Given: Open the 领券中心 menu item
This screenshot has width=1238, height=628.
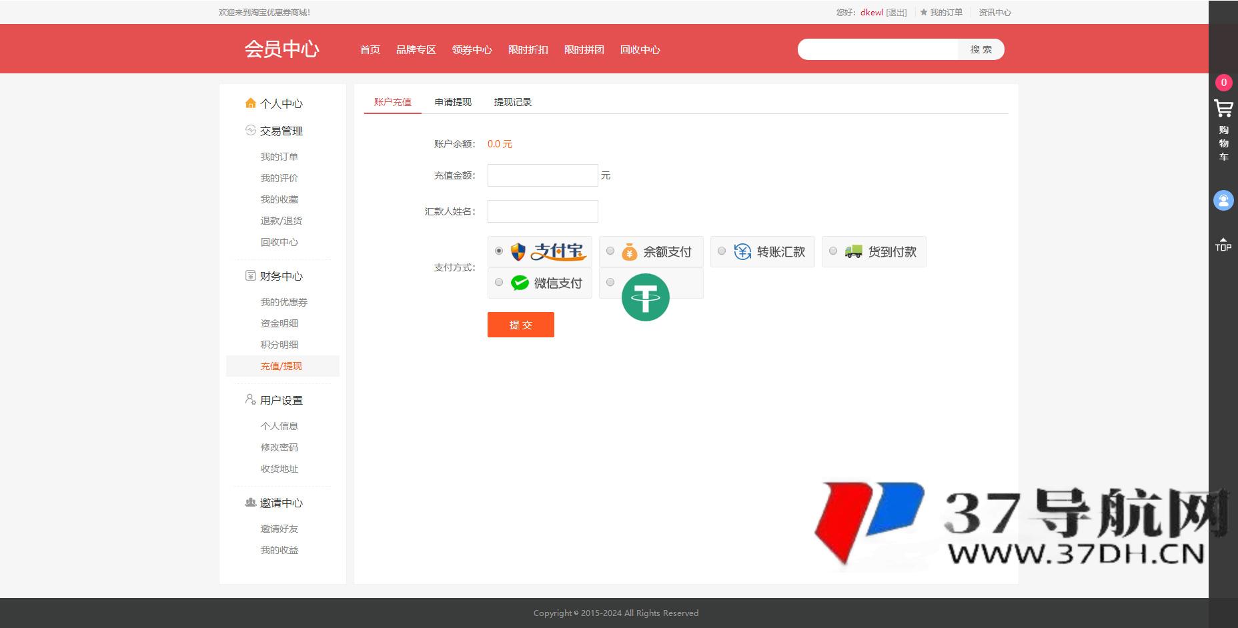Looking at the screenshot, I should (472, 49).
